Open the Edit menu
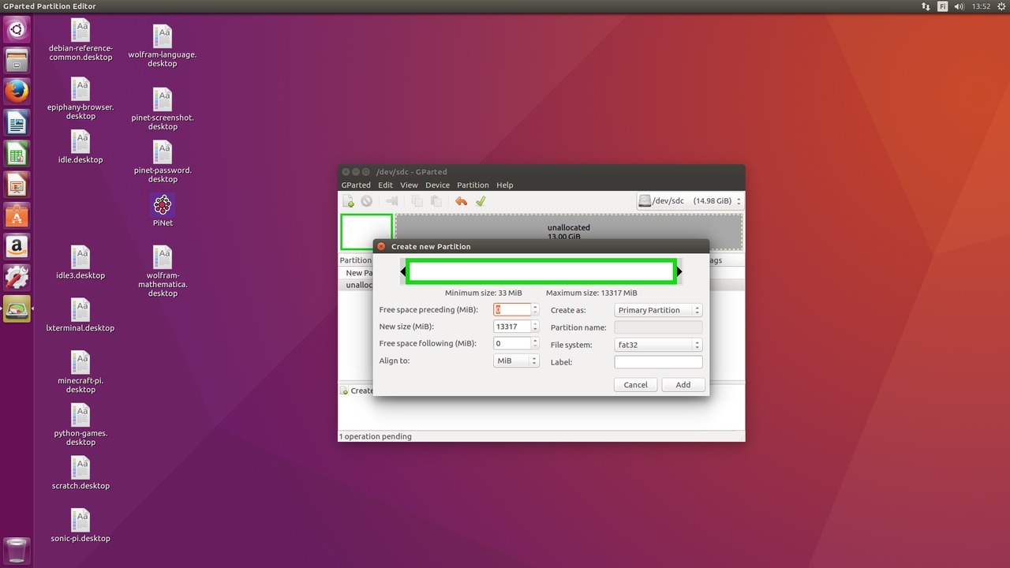Viewport: 1010px width, 568px height. coord(385,185)
